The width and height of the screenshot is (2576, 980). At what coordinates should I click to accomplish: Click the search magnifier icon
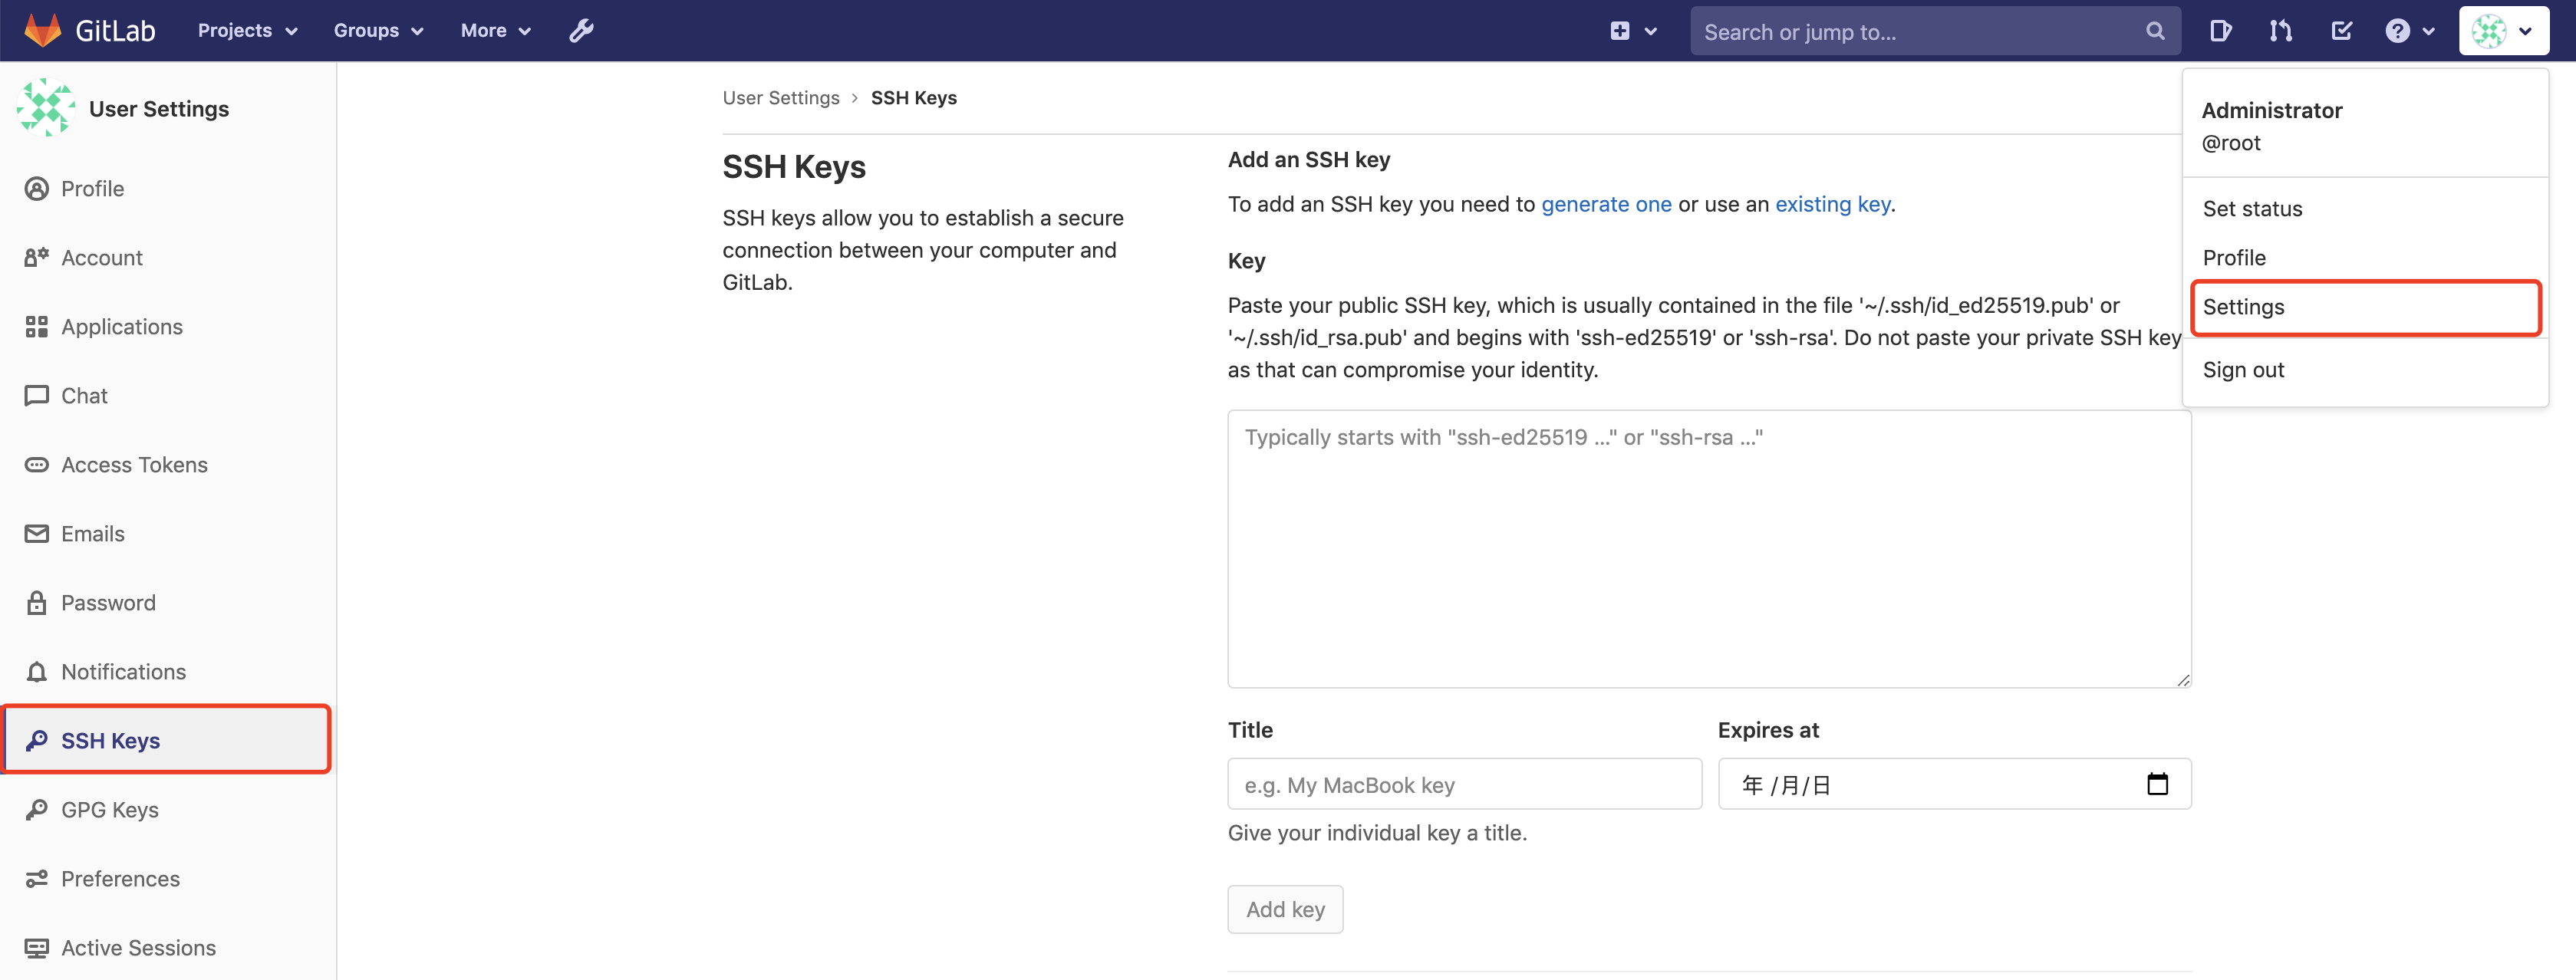point(2155,31)
